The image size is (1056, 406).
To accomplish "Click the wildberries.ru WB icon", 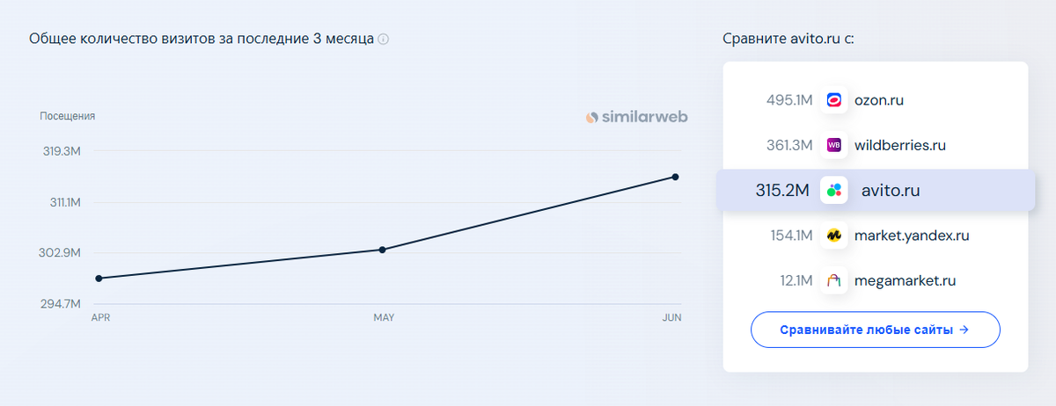I will click(x=834, y=145).
